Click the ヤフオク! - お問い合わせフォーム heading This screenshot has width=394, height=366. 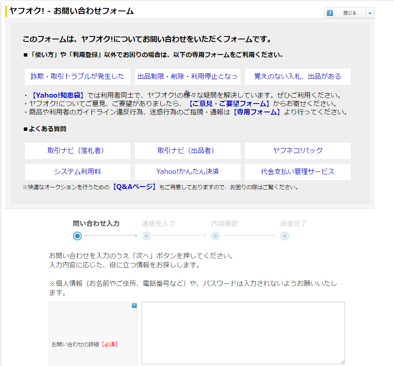(71, 11)
